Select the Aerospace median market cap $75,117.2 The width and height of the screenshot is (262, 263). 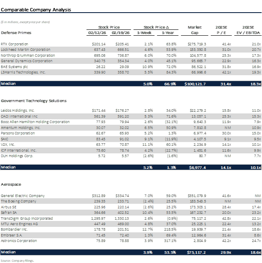(x=194, y=252)
